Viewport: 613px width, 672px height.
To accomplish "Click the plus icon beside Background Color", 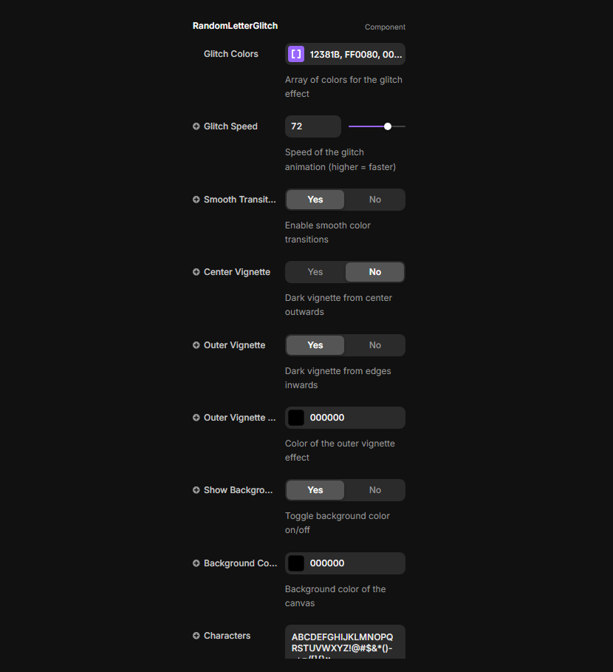I will tap(196, 563).
